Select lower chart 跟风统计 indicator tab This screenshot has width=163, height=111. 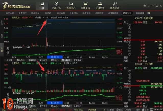pos(55,106)
